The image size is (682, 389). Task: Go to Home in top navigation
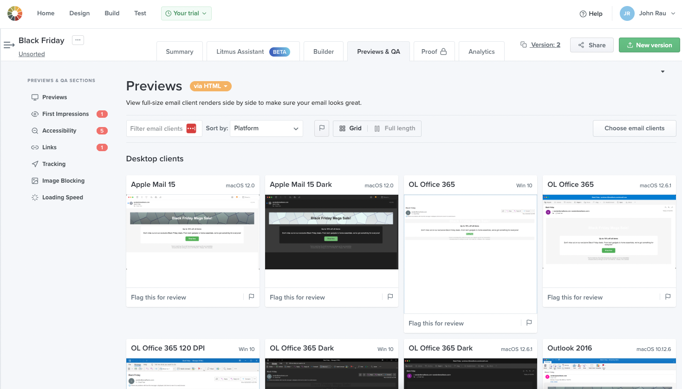click(46, 13)
